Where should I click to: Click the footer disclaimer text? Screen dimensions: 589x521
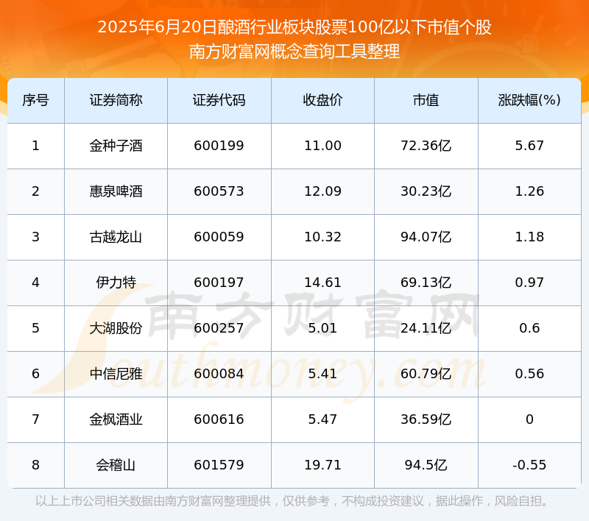[293, 501]
